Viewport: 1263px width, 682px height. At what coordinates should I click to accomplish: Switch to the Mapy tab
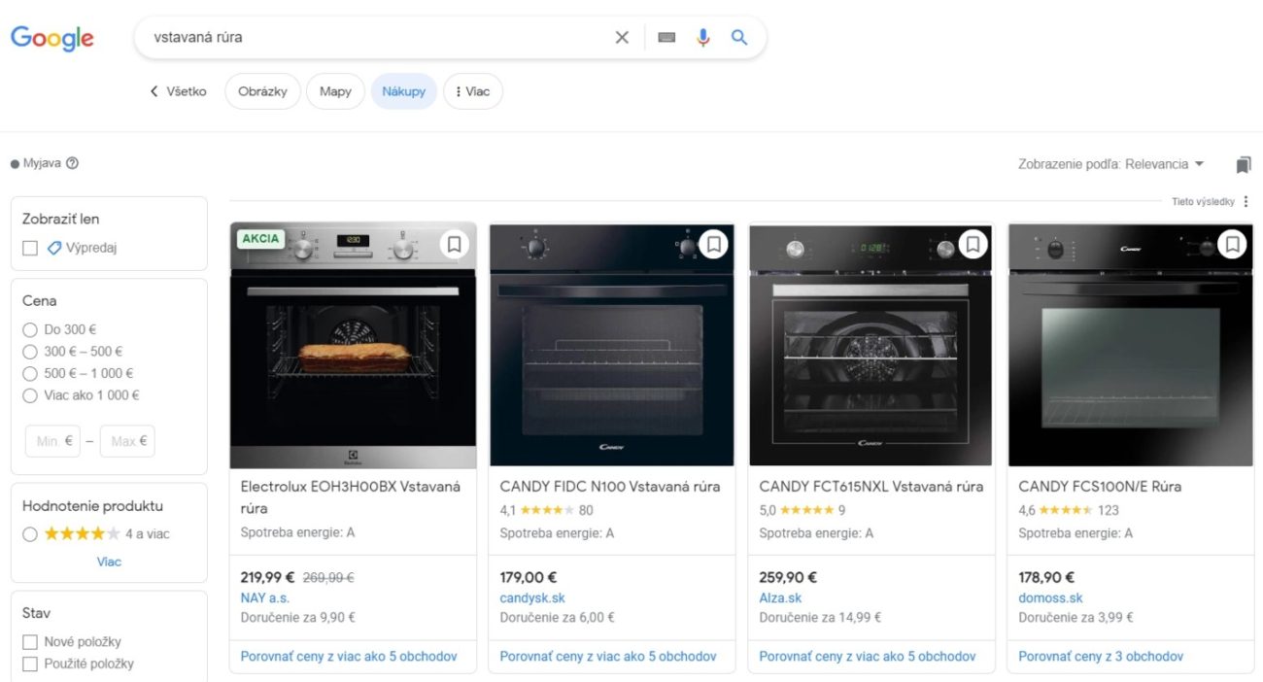(335, 91)
